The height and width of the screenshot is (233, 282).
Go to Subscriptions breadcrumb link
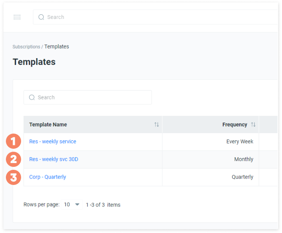26,47
